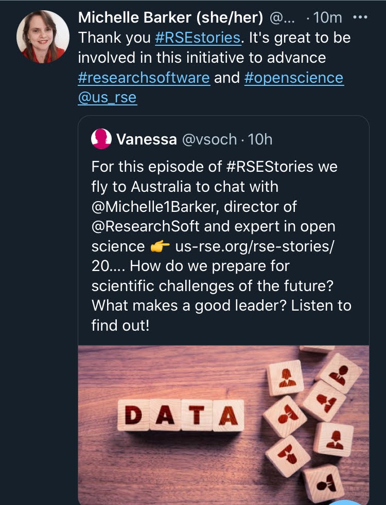
Task: Tap the @ResearchSoft mention text
Action: 146,226
